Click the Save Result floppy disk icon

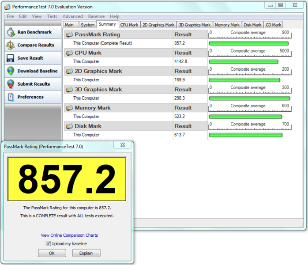(x=11, y=58)
